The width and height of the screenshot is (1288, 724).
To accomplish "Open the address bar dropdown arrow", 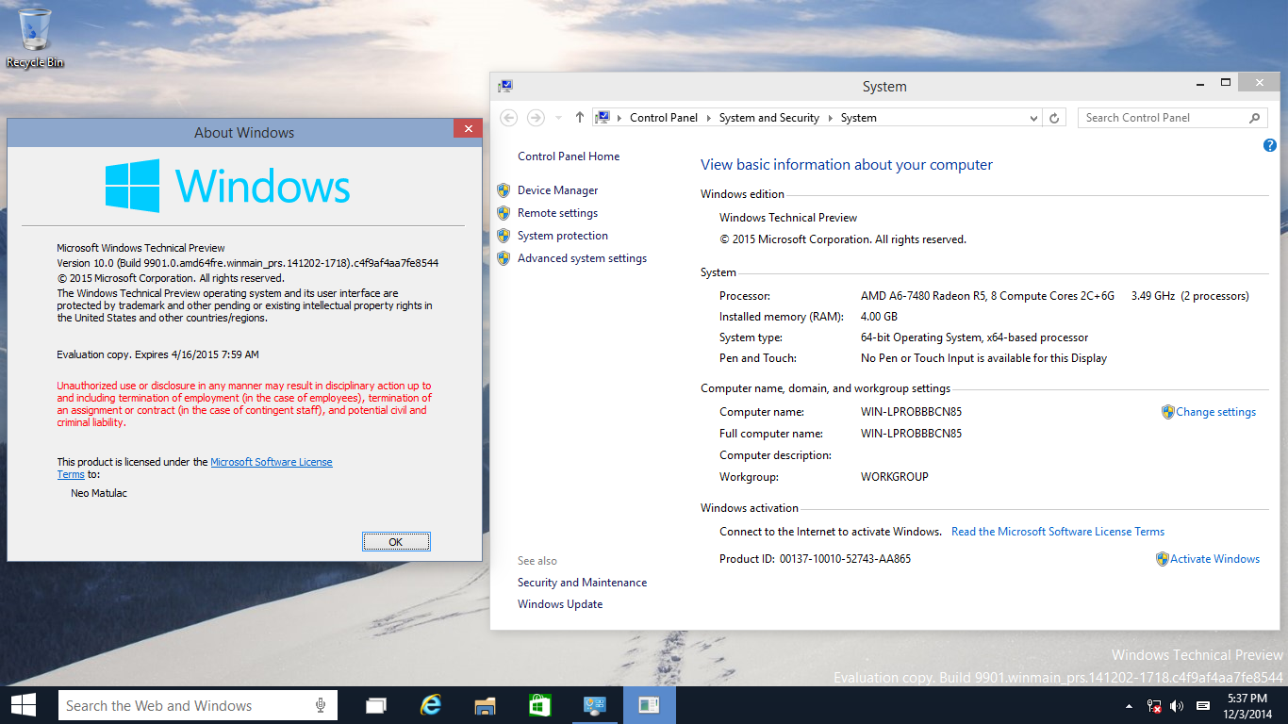I will click(1032, 117).
